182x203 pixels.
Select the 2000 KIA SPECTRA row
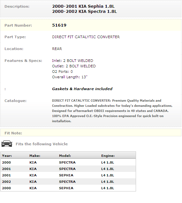(68, 162)
